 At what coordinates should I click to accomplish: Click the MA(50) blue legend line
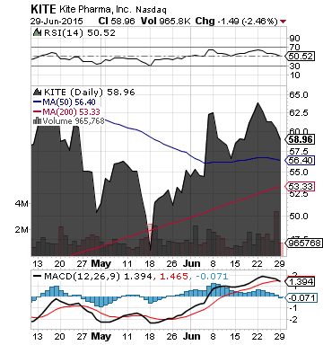37,102
